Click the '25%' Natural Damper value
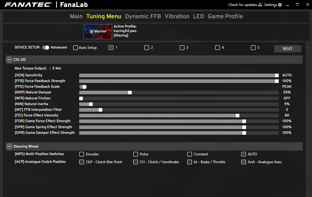312x197 pixels. point(287,92)
